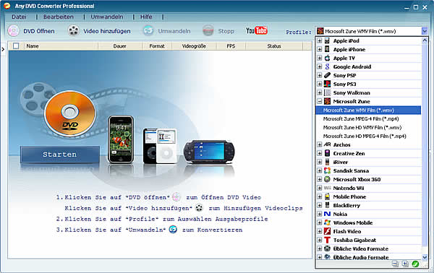Image resolution: width=434 pixels, height=273 pixels.
Task: Click the Apple TV logo icon
Action: click(327, 58)
